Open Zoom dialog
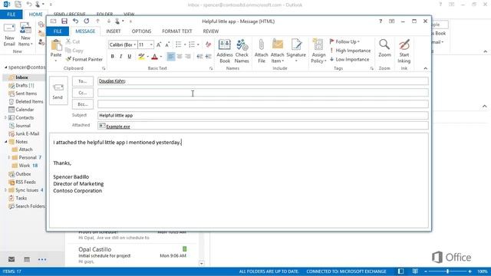Viewport: 491px width, 276px height. (x=384, y=48)
